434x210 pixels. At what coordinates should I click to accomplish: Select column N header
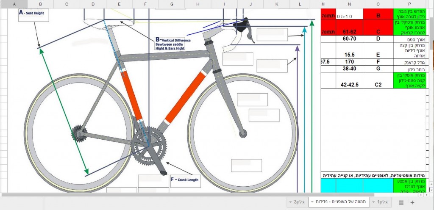tap(349, 4)
